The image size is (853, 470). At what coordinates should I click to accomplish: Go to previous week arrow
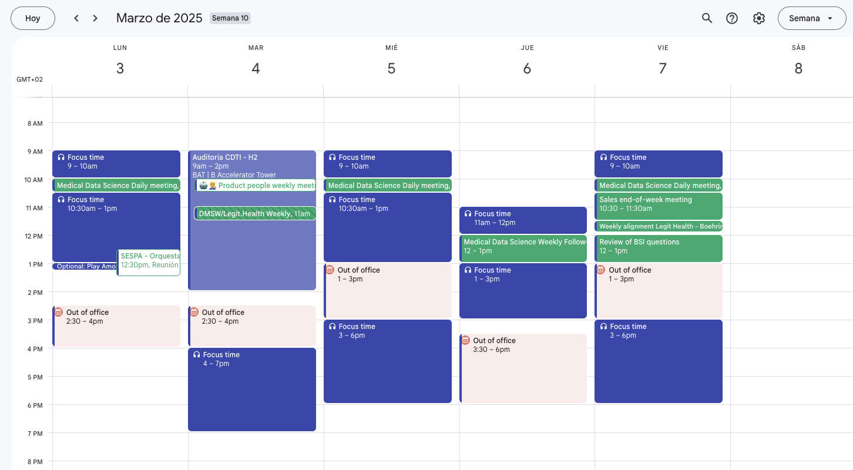76,18
